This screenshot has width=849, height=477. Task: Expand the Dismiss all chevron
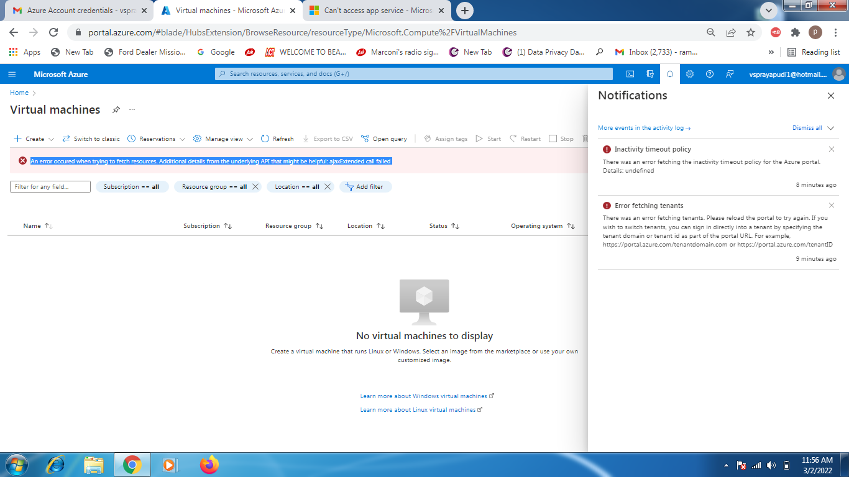831,128
